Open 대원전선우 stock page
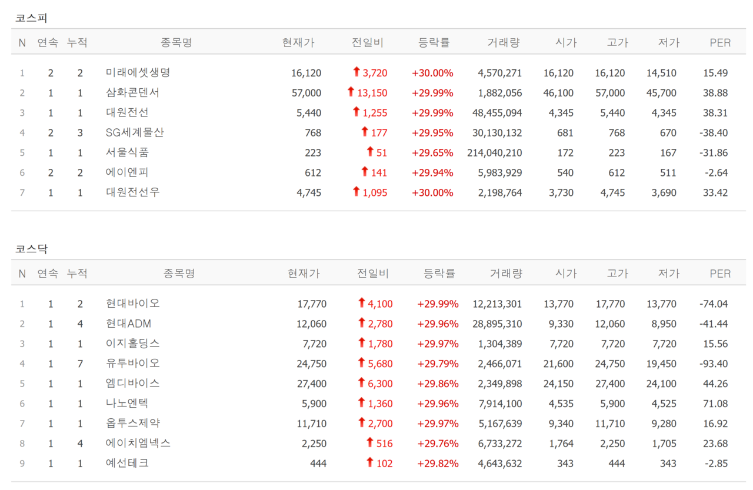The image size is (753, 490). pos(133,193)
